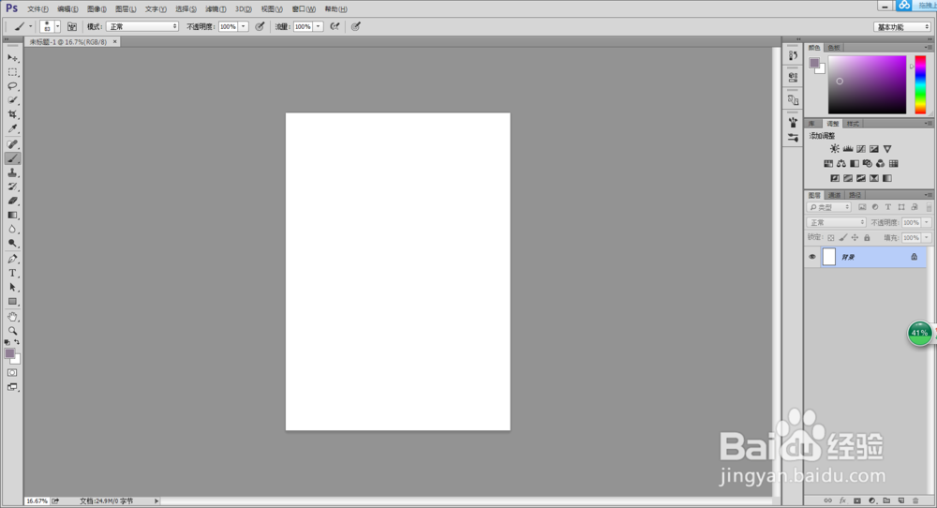Open the 图像(I) menu
Image resolution: width=937 pixels, height=508 pixels.
click(x=97, y=9)
